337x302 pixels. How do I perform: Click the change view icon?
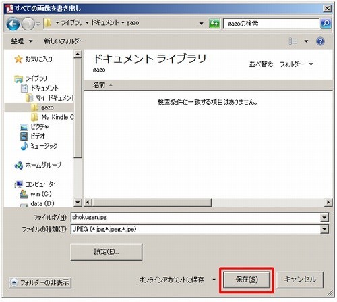pyautogui.click(x=293, y=41)
